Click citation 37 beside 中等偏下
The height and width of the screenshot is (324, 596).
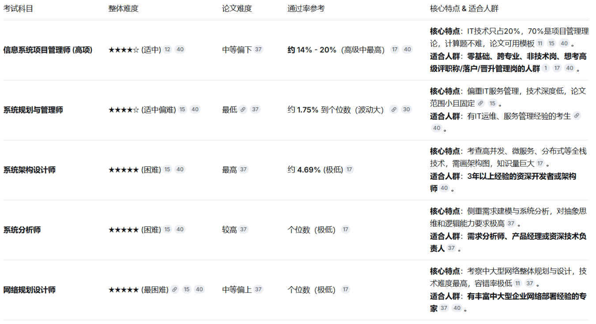pos(258,49)
